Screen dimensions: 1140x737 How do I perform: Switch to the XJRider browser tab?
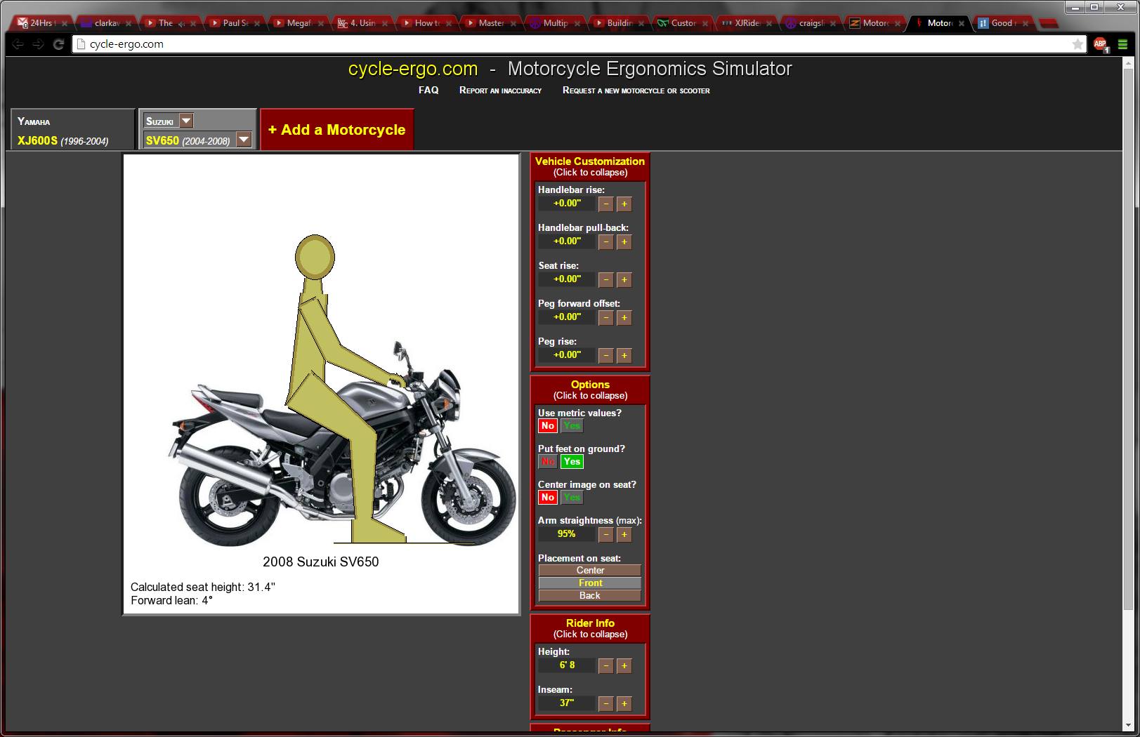(x=746, y=23)
